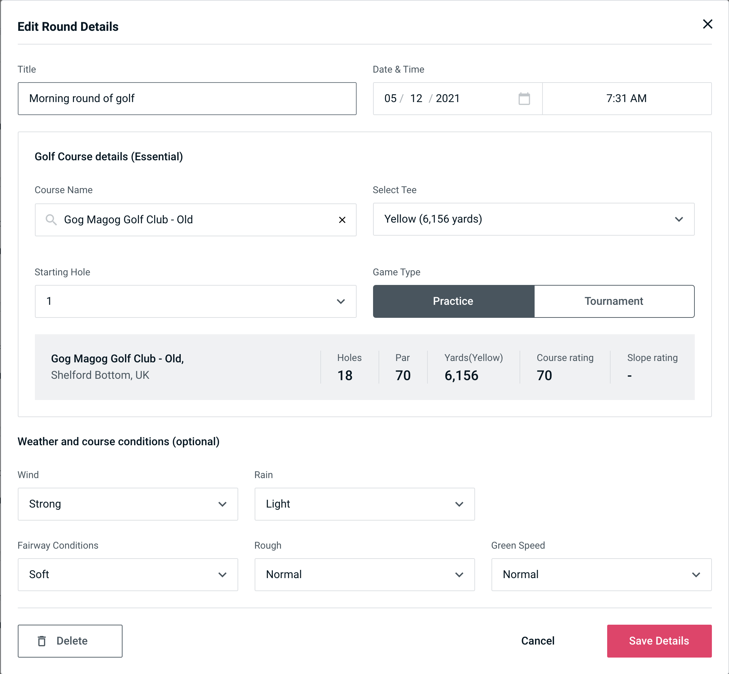Click the Wind dropdown expand arrow
The height and width of the screenshot is (674, 729).
(223, 504)
